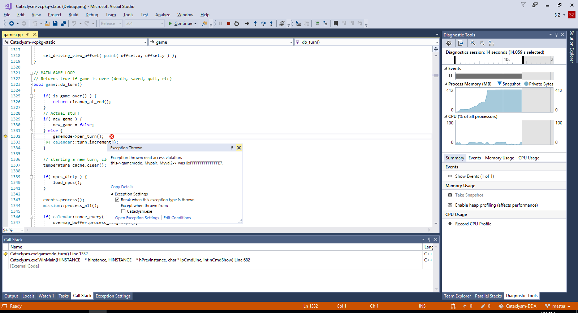Collapse the Exception Settings section
The height and width of the screenshot is (313, 578).
pos(112,194)
